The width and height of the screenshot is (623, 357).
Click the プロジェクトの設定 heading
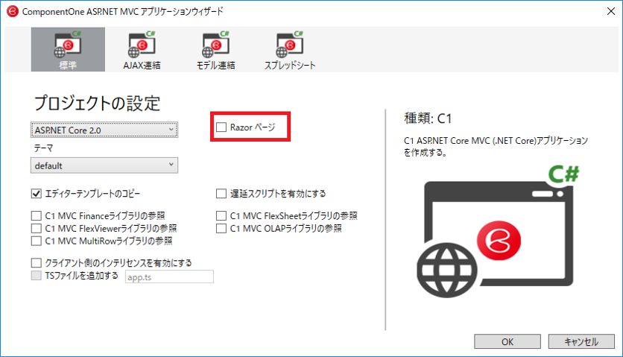pos(98,104)
